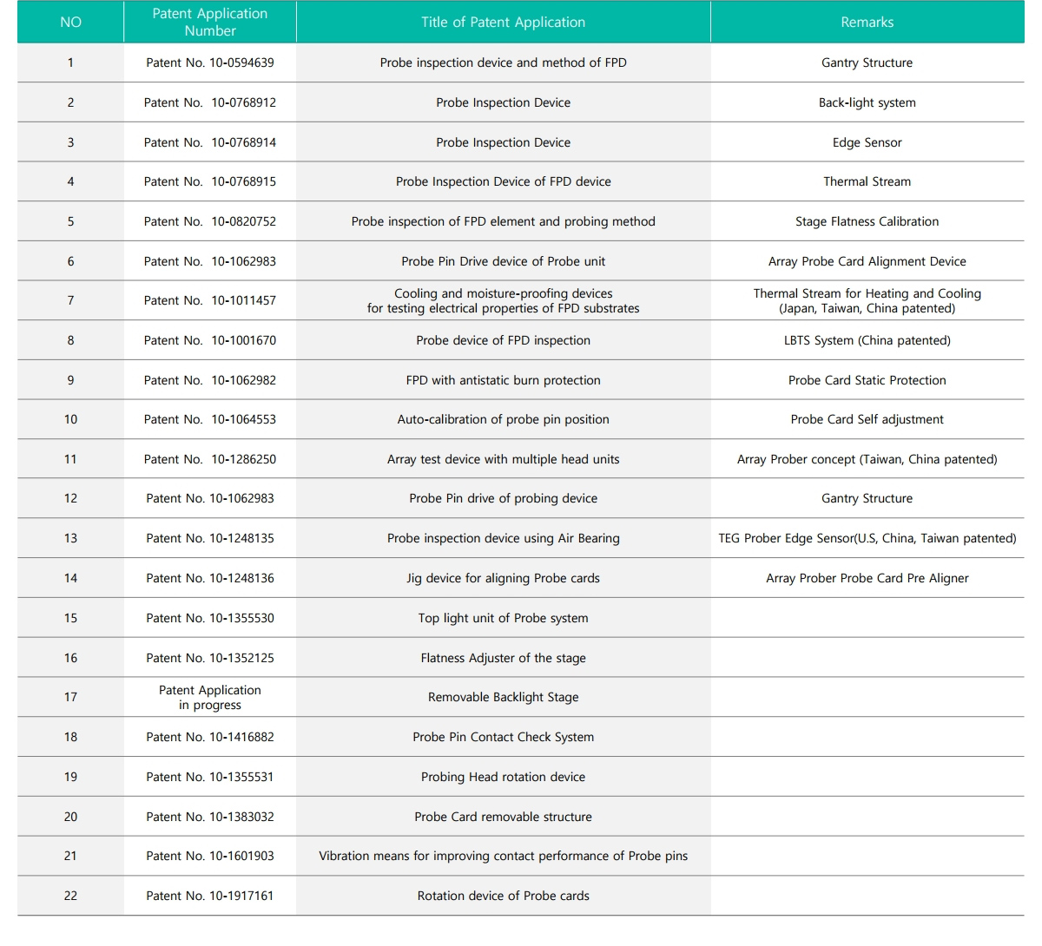Click 'Flatness Adjuster of the stage' title
The height and width of the screenshot is (946, 1042).
tap(503, 658)
